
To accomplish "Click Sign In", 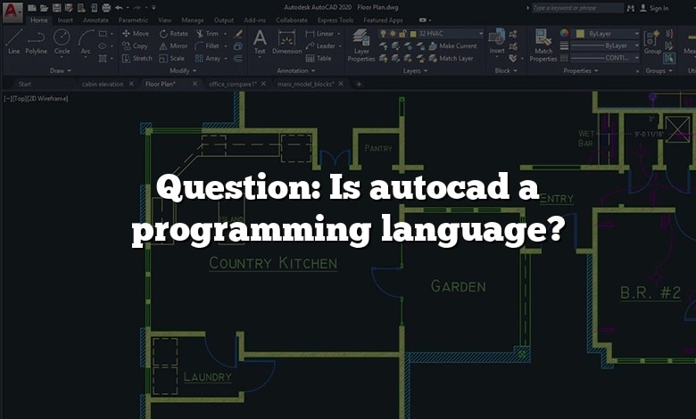I will point(654,8).
